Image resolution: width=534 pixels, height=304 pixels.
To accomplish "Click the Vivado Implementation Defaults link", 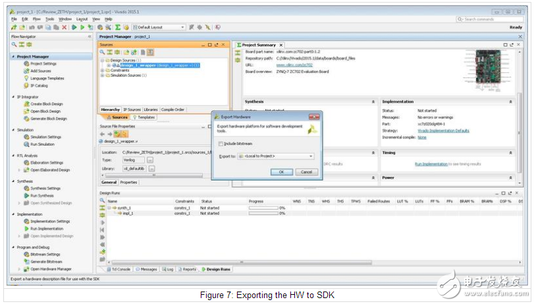I will 443,131.
